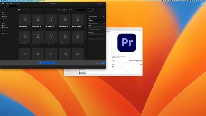Open the File menu
Viewport: 206px width, 116px height.
click(x=10, y=1)
